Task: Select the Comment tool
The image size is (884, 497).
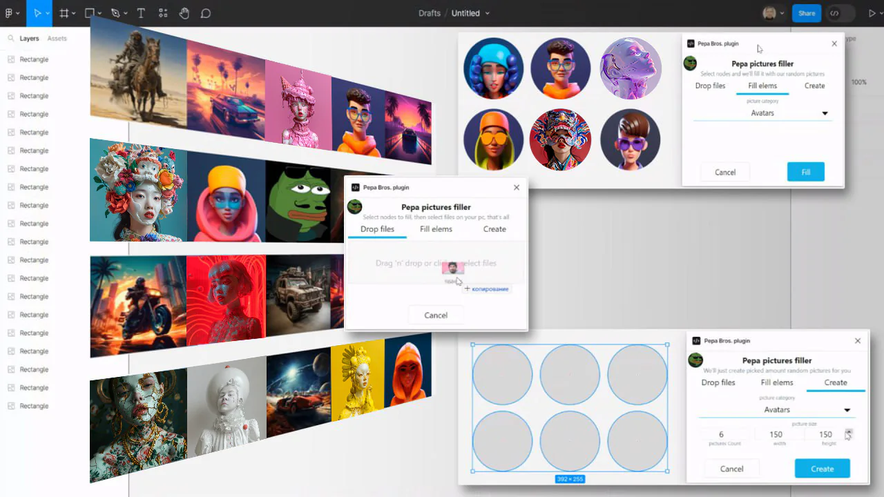Action: click(205, 13)
